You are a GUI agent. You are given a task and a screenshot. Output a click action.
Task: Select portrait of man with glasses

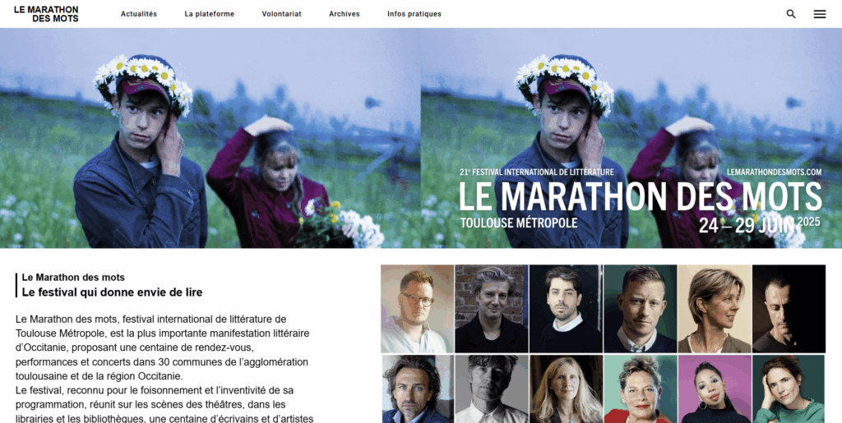point(417,309)
